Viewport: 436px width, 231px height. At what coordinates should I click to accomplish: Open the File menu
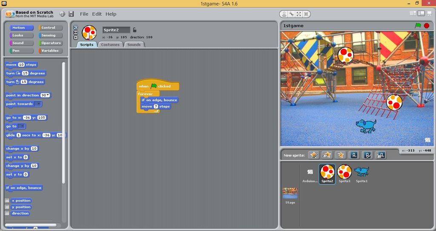(84, 14)
